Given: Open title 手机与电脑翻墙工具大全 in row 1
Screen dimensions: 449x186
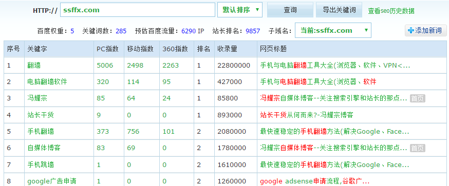Looking at the screenshot, I should click(335, 66).
